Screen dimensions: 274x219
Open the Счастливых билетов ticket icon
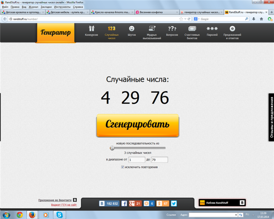pyautogui.click(x=192, y=32)
